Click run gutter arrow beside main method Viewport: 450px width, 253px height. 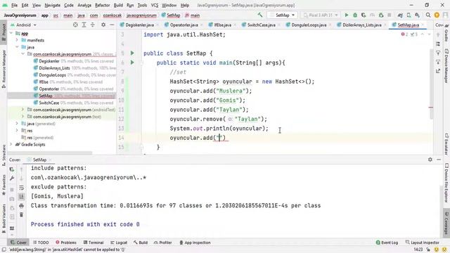132,63
